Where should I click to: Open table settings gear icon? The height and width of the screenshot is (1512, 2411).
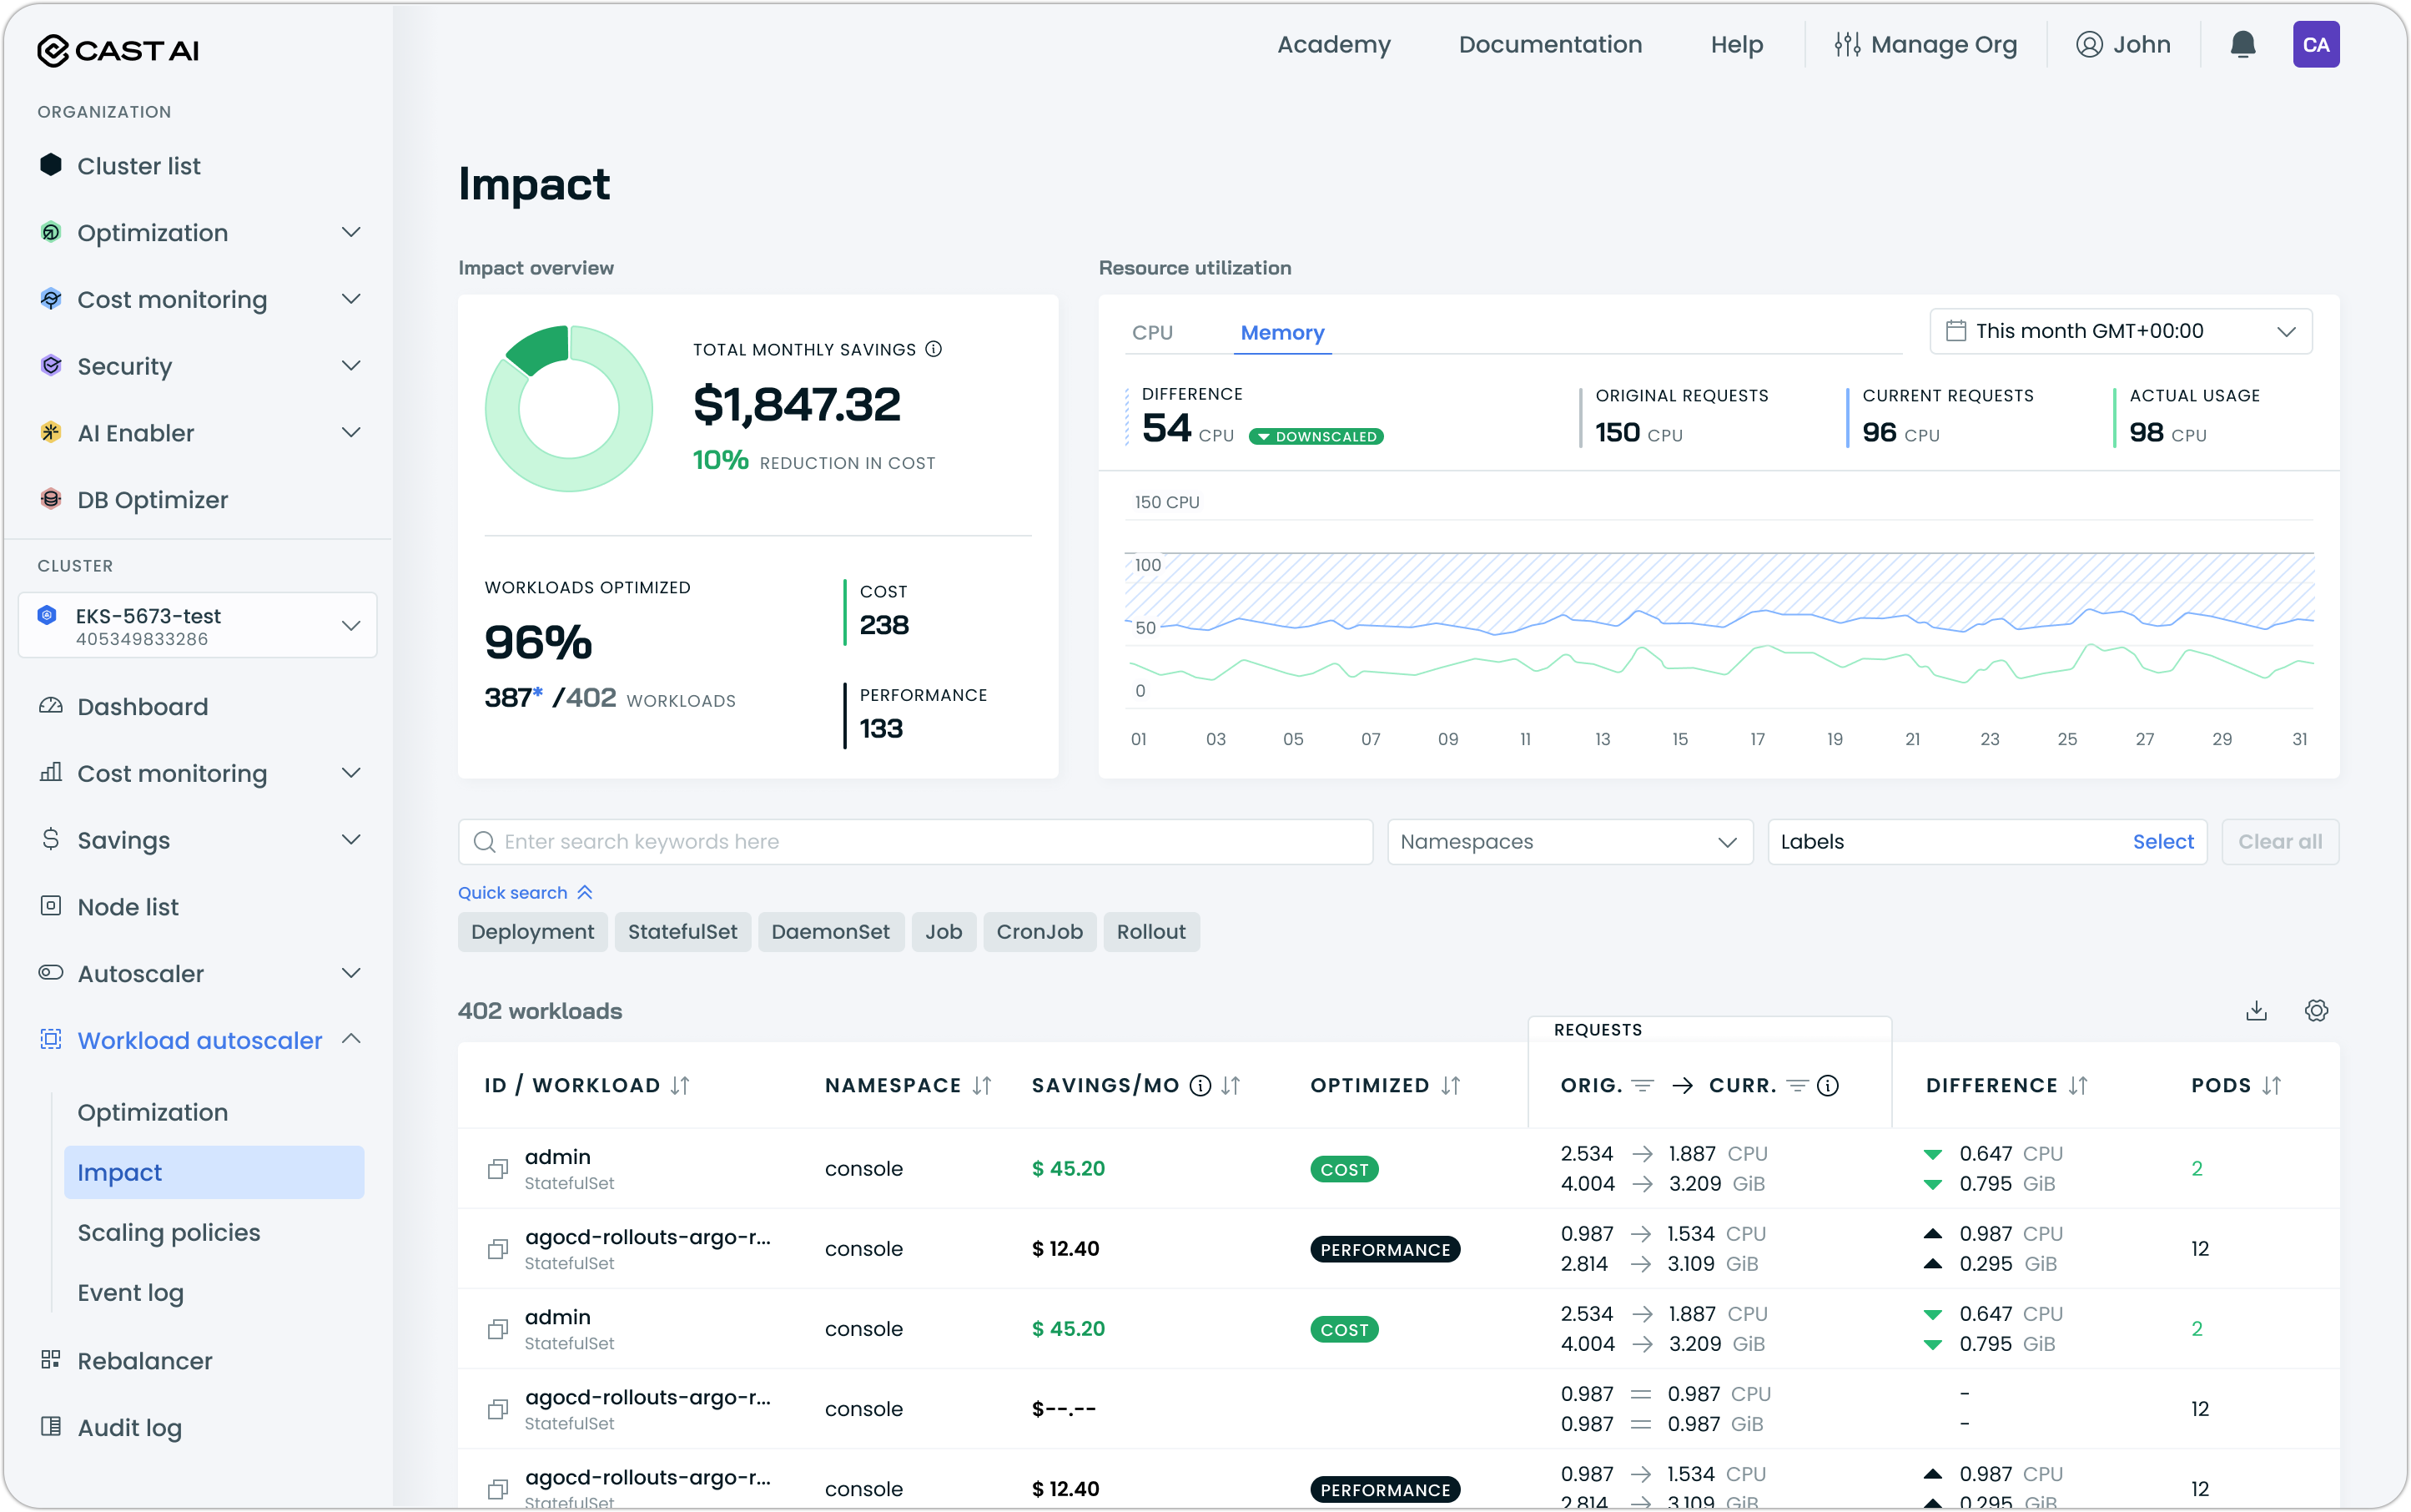(x=2316, y=1011)
